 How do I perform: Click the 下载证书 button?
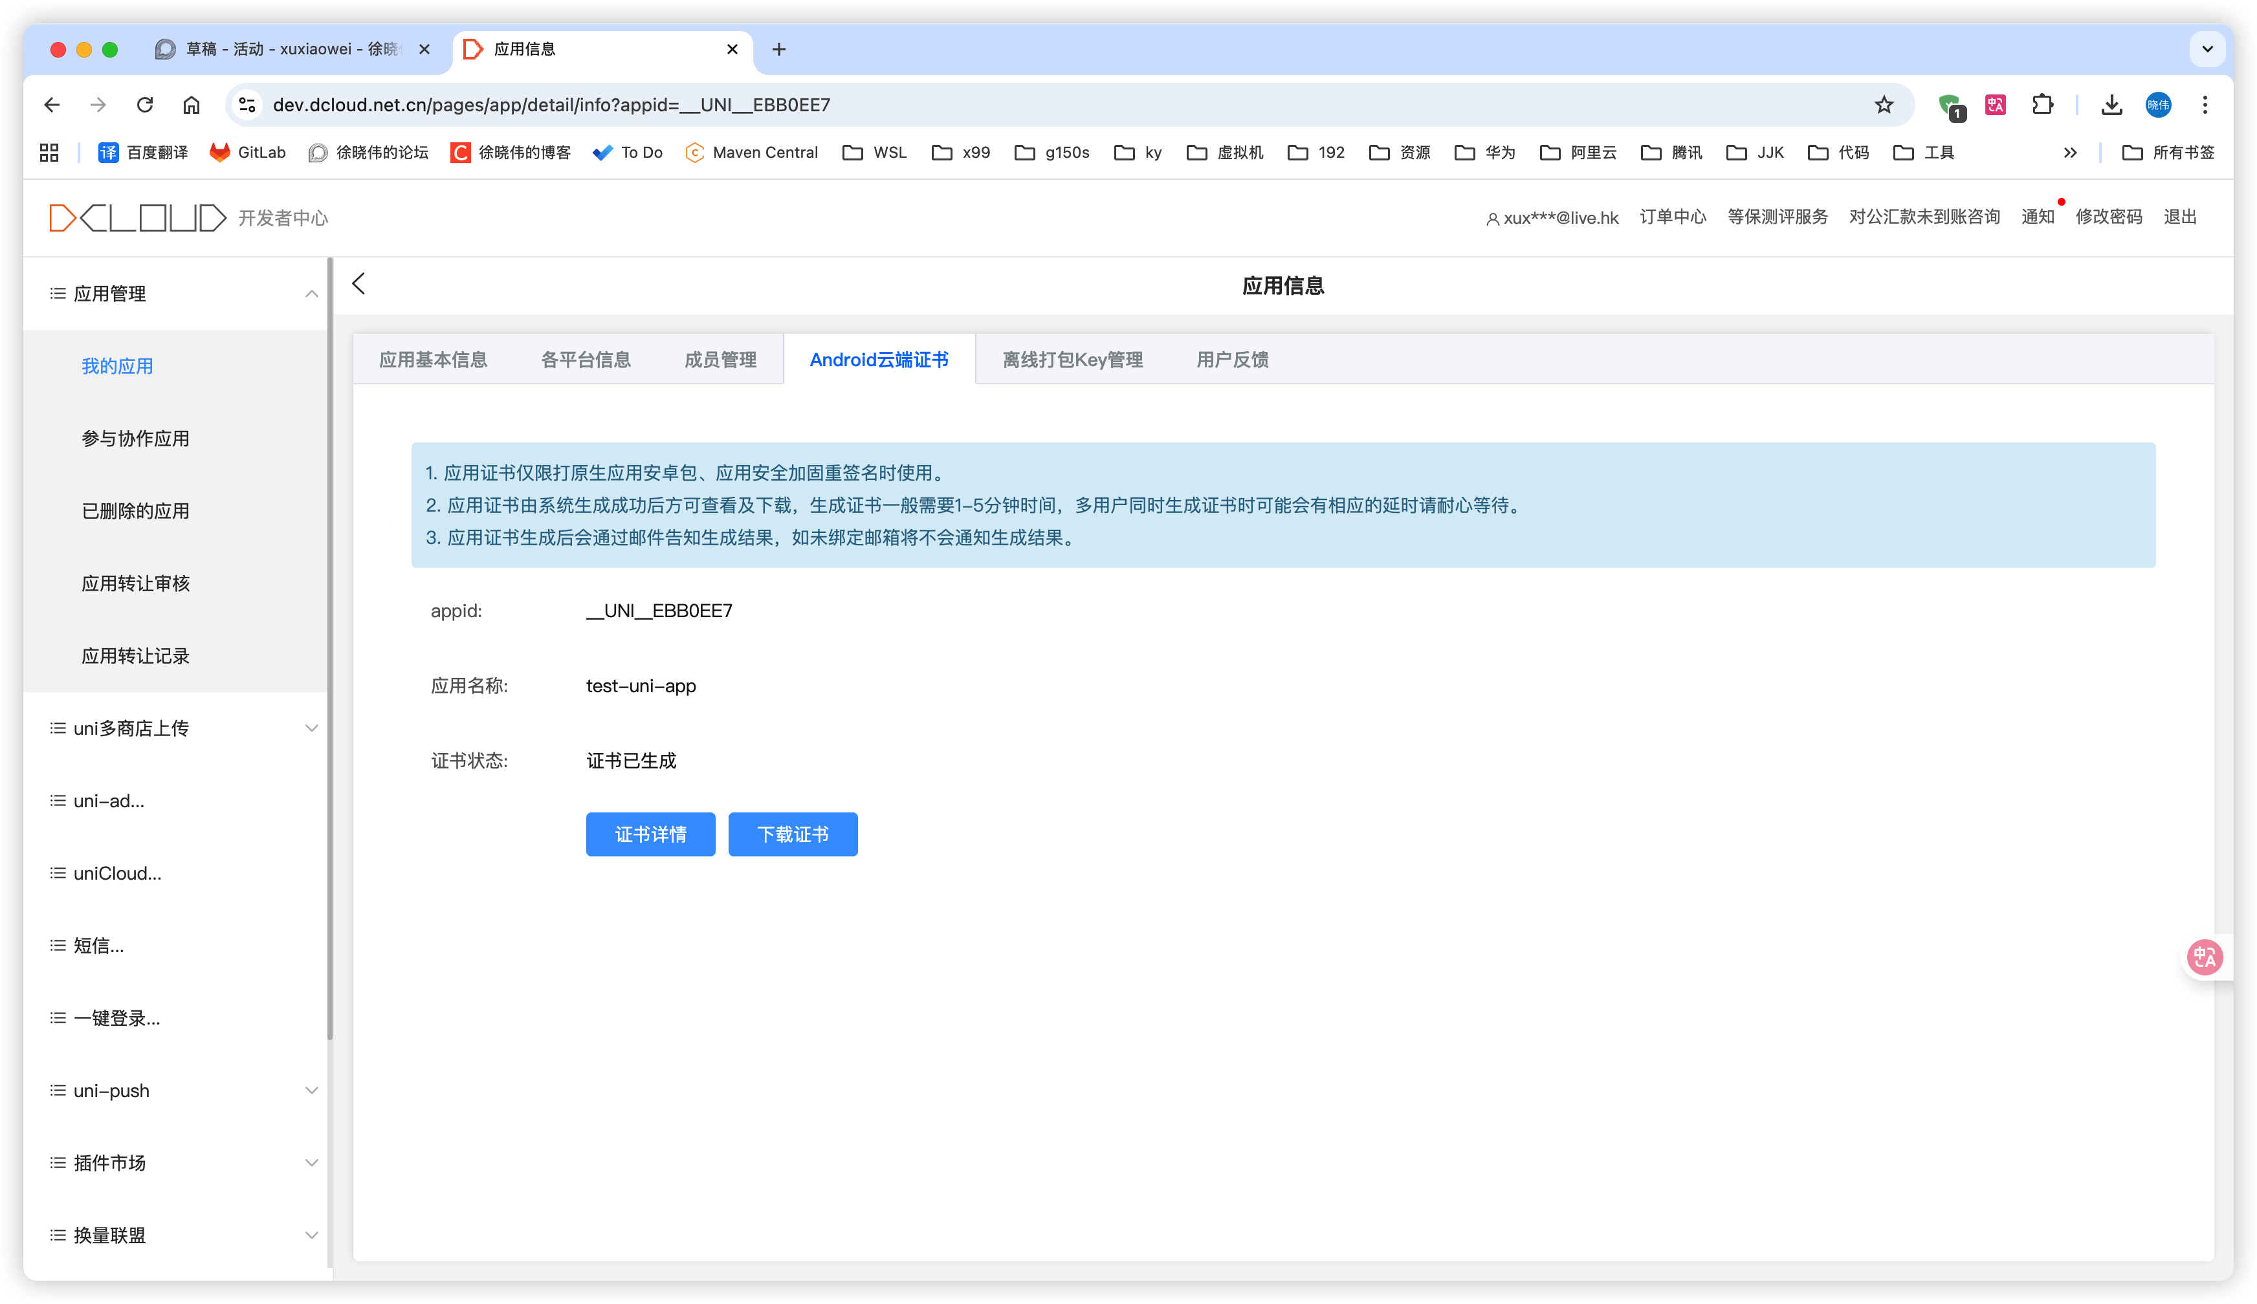793,834
